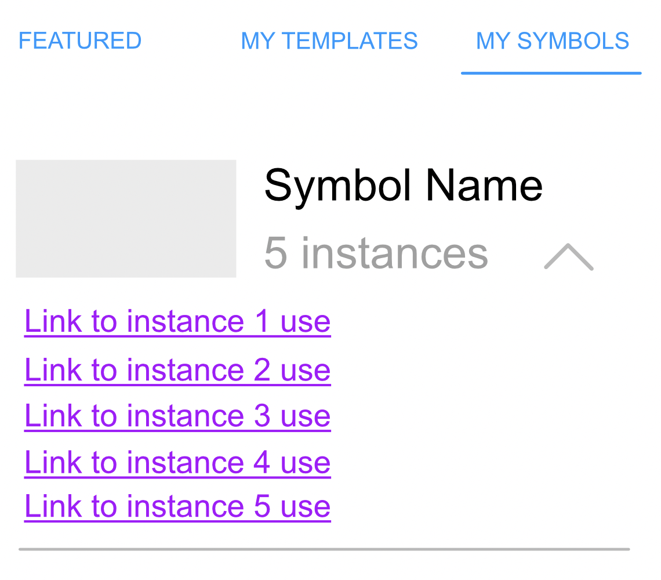Click the empty gray placeholder image box
661x580 pixels.
point(126,219)
